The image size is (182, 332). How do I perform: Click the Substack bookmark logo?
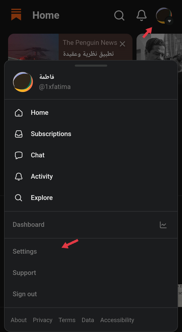[x=16, y=15]
